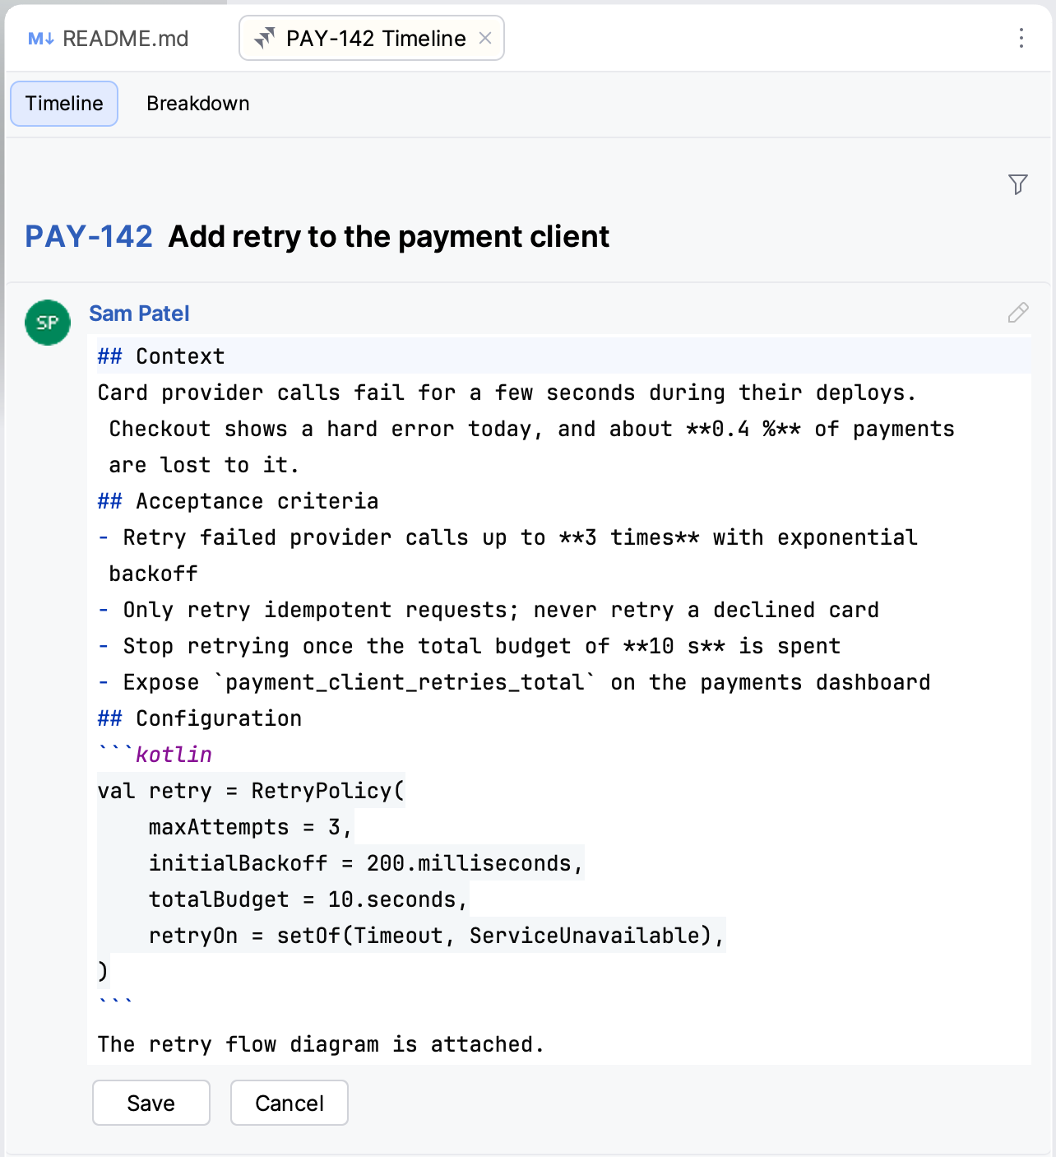Click the issue title 'Add retry to the payment client'
The image size is (1056, 1157).
(389, 237)
